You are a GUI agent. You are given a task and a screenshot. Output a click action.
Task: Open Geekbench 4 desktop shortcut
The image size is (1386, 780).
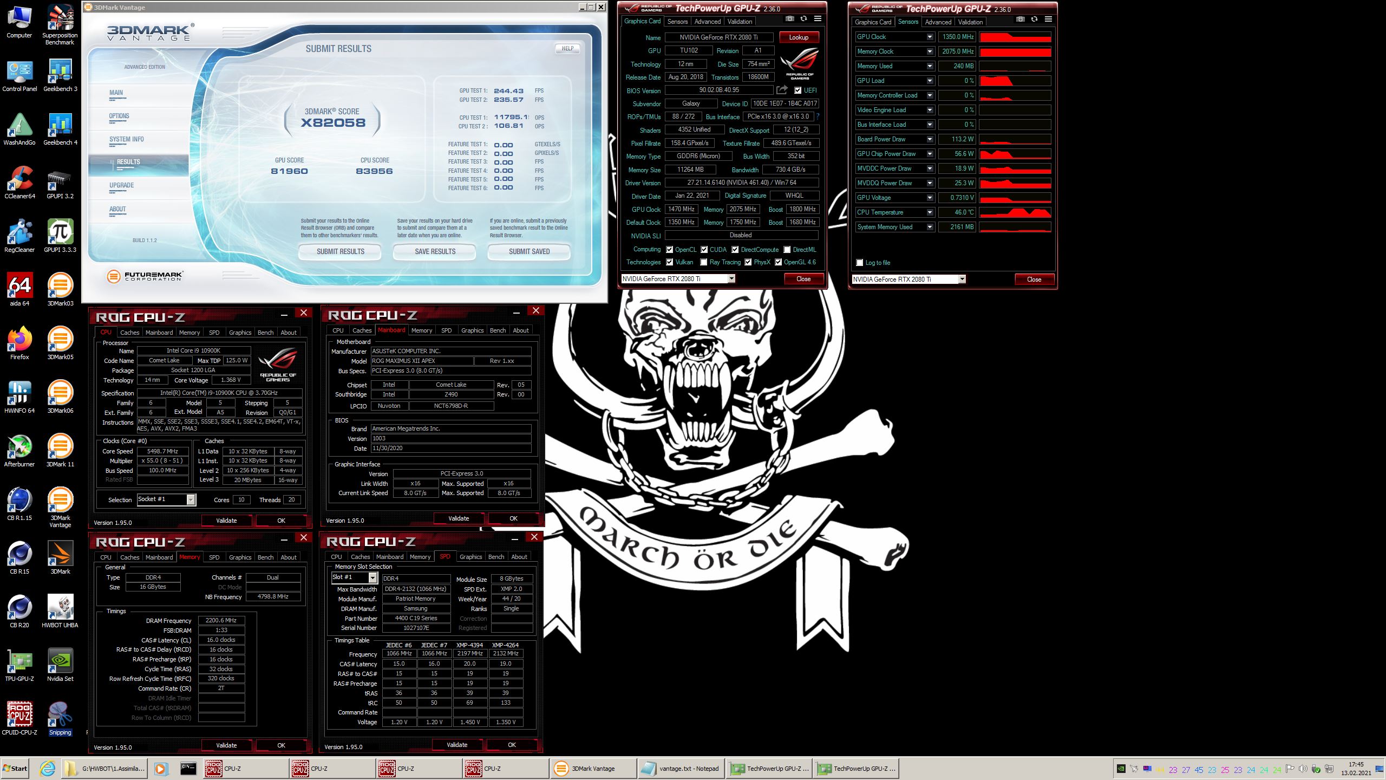[60, 129]
